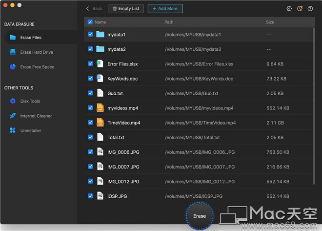Screen dimensions: 322x231
Task: Click the Erase Hard Drive icon
Action: click(x=13, y=52)
